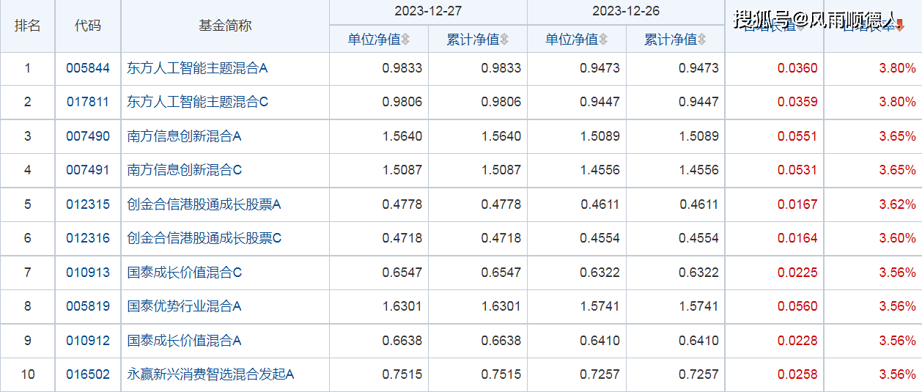
Task: Click the 基金简称 column header
Action: [225, 26]
